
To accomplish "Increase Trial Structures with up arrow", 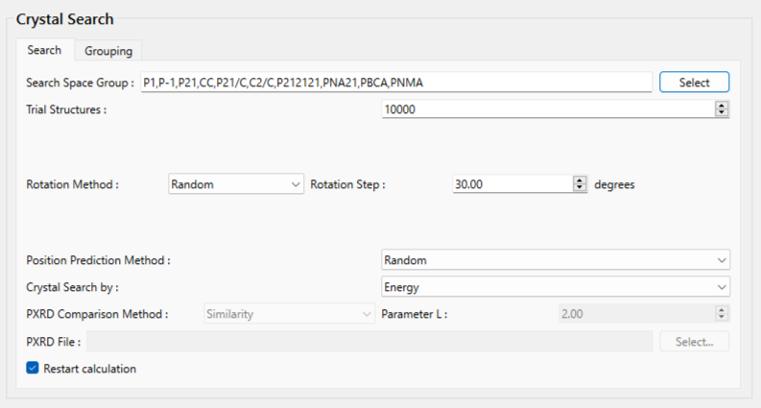I will click(722, 106).
